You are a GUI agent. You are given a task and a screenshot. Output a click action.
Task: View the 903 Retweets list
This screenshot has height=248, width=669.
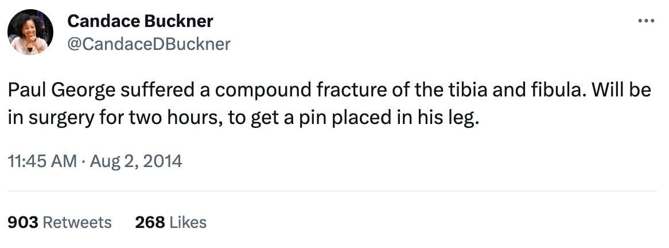(x=59, y=222)
